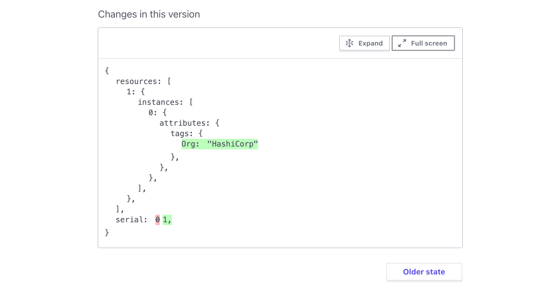Click the opening root curly brace
The width and height of the screenshot is (560, 286).
(x=107, y=71)
